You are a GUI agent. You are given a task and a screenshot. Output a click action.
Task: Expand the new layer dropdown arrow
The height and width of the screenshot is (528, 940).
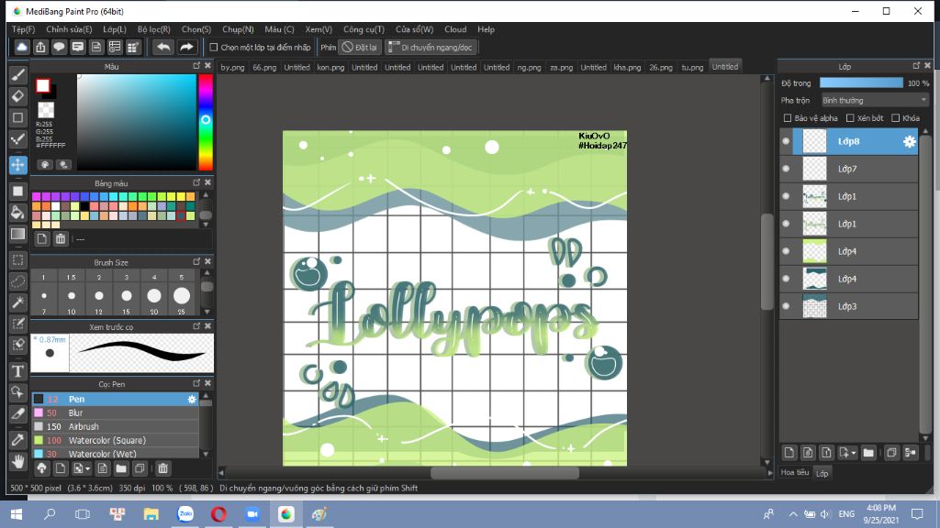click(x=854, y=453)
